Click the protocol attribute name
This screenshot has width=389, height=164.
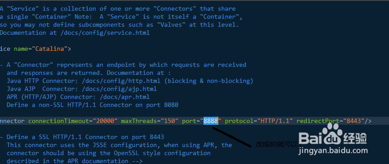[239, 121]
